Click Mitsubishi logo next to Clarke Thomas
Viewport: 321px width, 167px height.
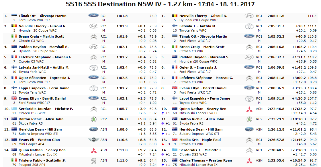pos(249,160)
